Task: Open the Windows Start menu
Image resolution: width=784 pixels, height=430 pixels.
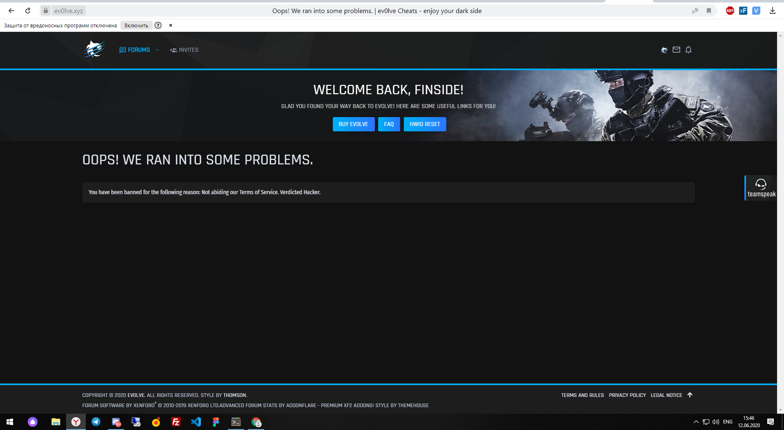Action: pos(10,422)
